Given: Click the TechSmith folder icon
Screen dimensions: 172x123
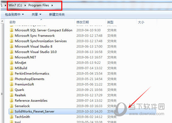Looking at the screenshot, I should pyautogui.click(x=12, y=117).
